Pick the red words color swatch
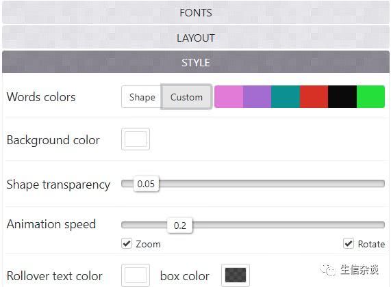This screenshot has height=287, width=391. click(314, 96)
